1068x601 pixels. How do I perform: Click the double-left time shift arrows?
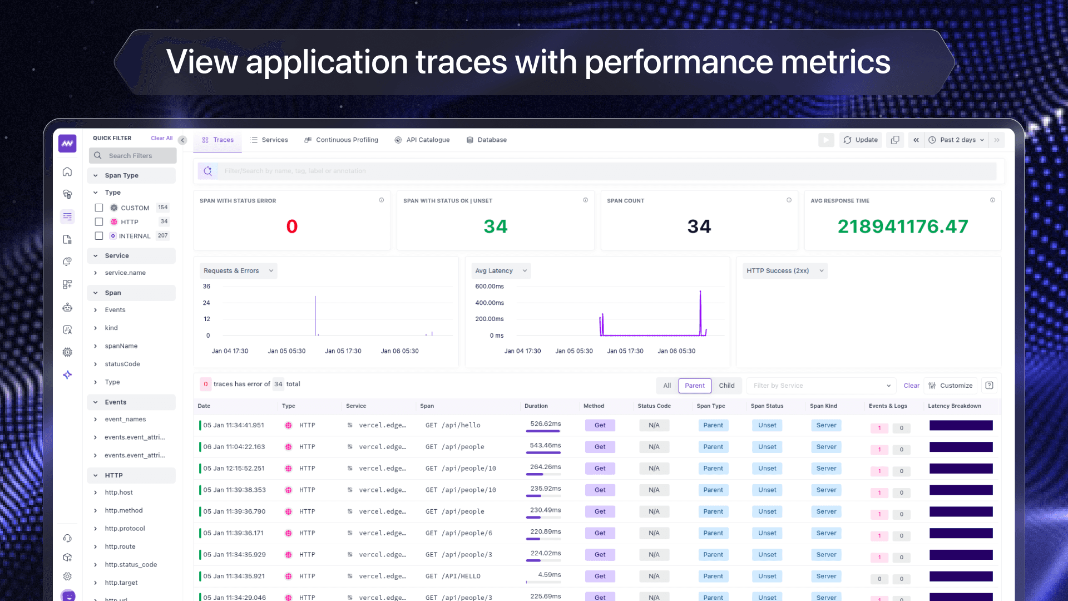pyautogui.click(x=916, y=140)
